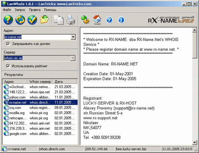Image resolution: width=199 pixels, height=153 pixels.
Task: Minimize the LanWhoIs window
Action: pyautogui.click(x=184, y=4)
